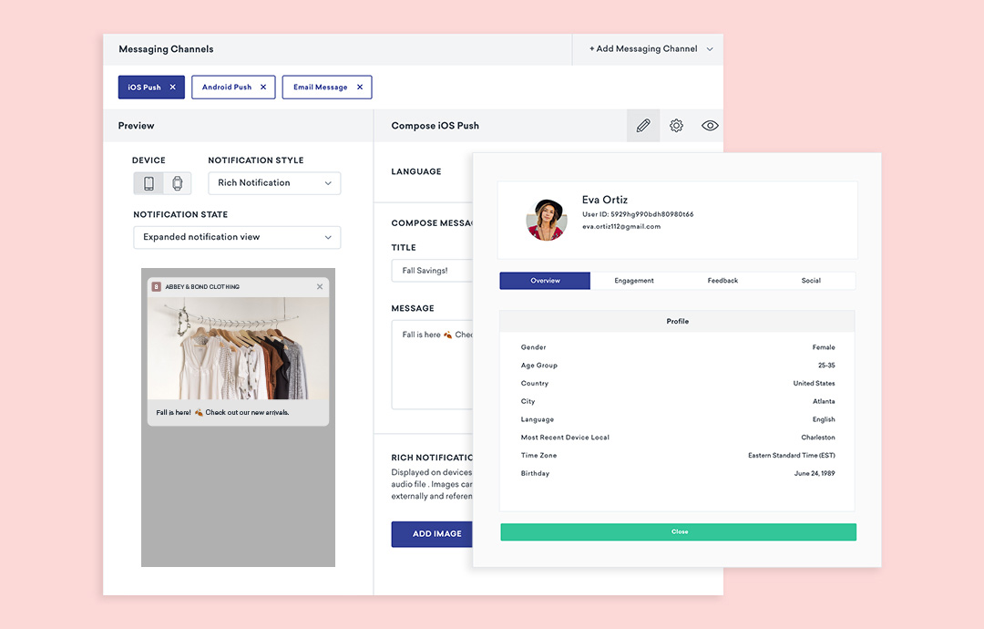This screenshot has width=984, height=629.
Task: Open the Feedback tab
Action: click(x=723, y=281)
